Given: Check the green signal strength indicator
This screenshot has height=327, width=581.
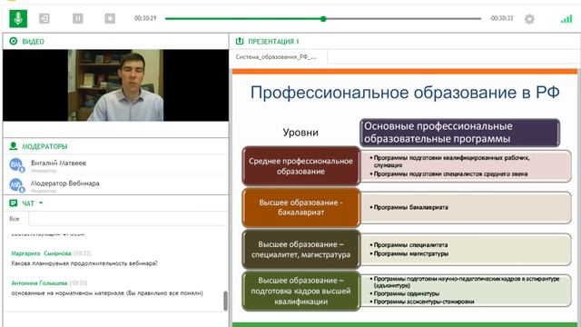Looking at the screenshot, I should (566, 19).
